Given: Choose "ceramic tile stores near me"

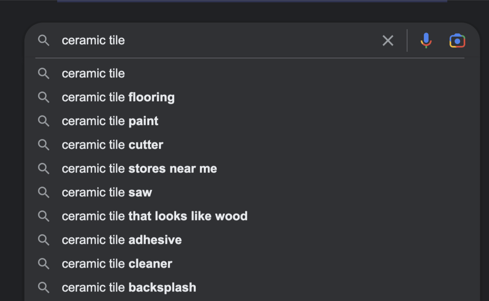Looking at the screenshot, I should tap(139, 169).
